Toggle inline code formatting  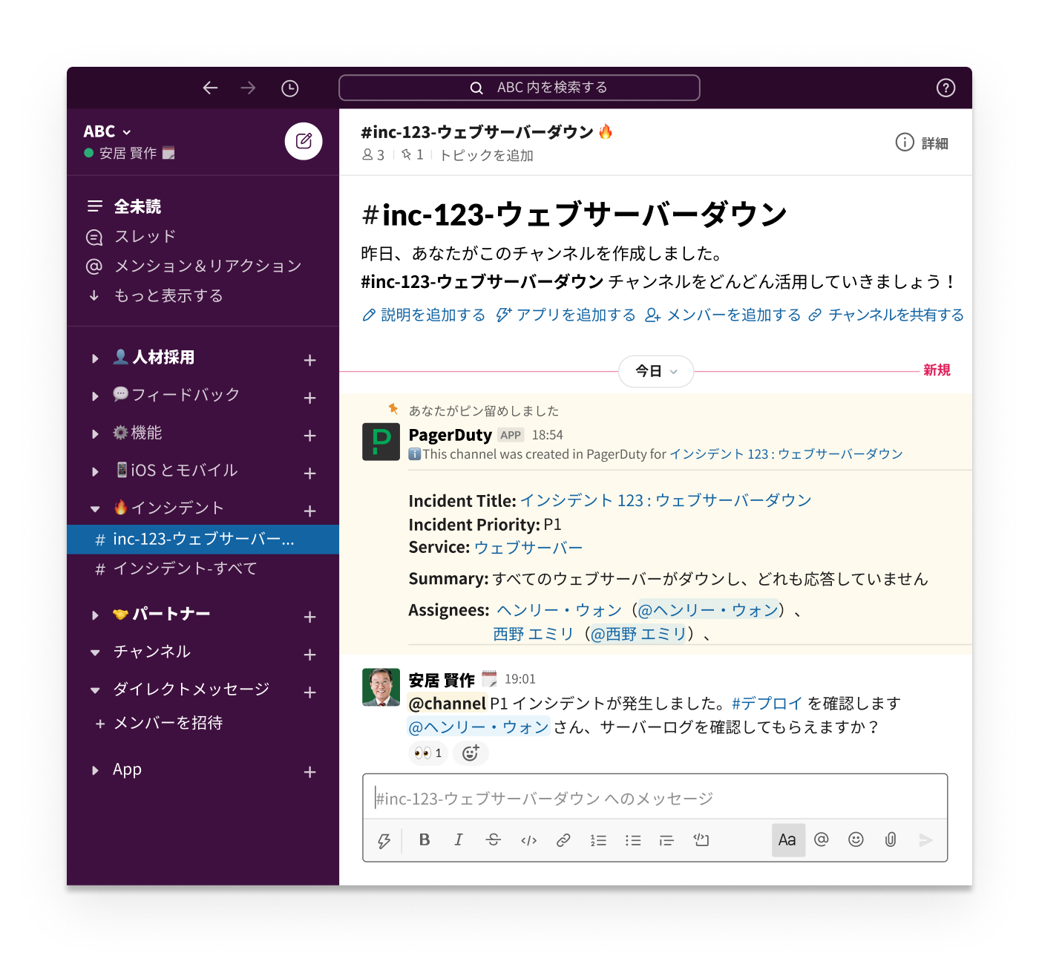click(x=528, y=840)
